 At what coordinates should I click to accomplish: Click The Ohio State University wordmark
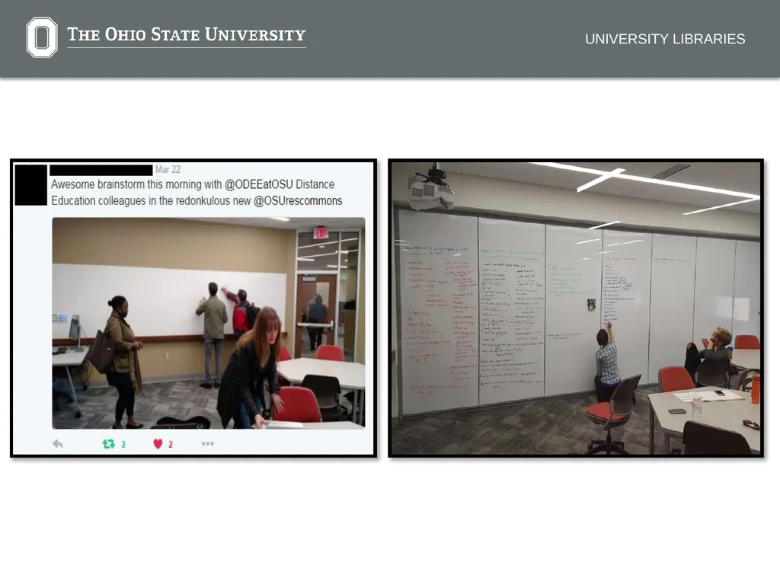coord(187,35)
